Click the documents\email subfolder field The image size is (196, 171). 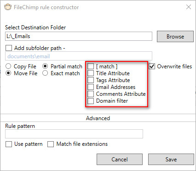point(79,56)
